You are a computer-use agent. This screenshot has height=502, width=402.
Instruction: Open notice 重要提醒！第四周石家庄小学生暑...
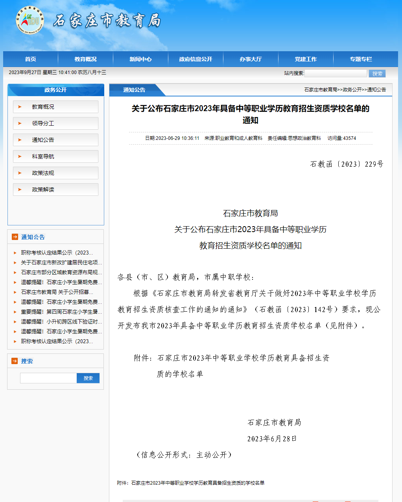pyautogui.click(x=61, y=312)
